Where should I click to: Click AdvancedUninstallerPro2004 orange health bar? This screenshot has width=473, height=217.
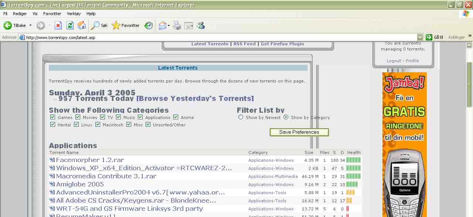pyautogui.click(x=351, y=192)
